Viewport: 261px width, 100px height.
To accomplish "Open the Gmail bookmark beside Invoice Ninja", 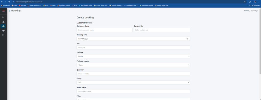I will tap(15, 6).
